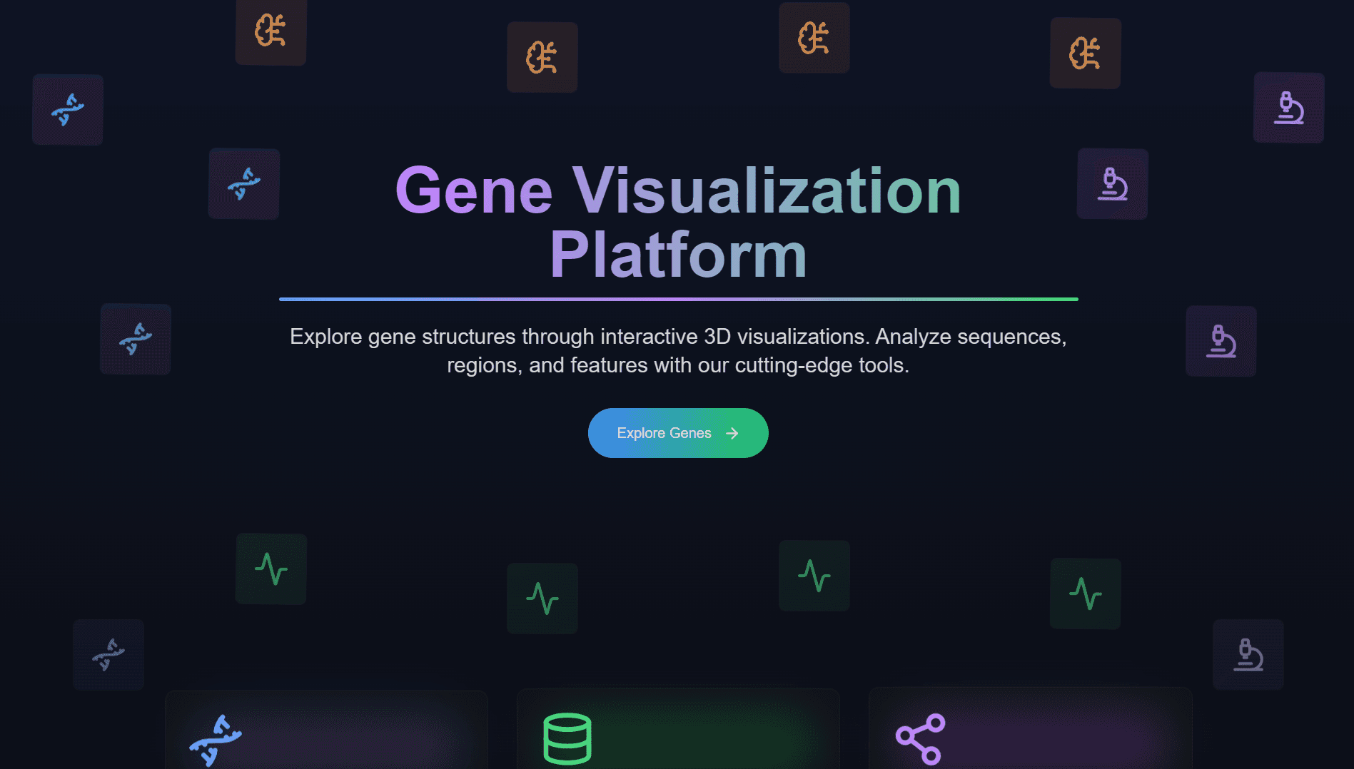1354x769 pixels.
Task: Click the Explore Genes button
Action: (677, 433)
